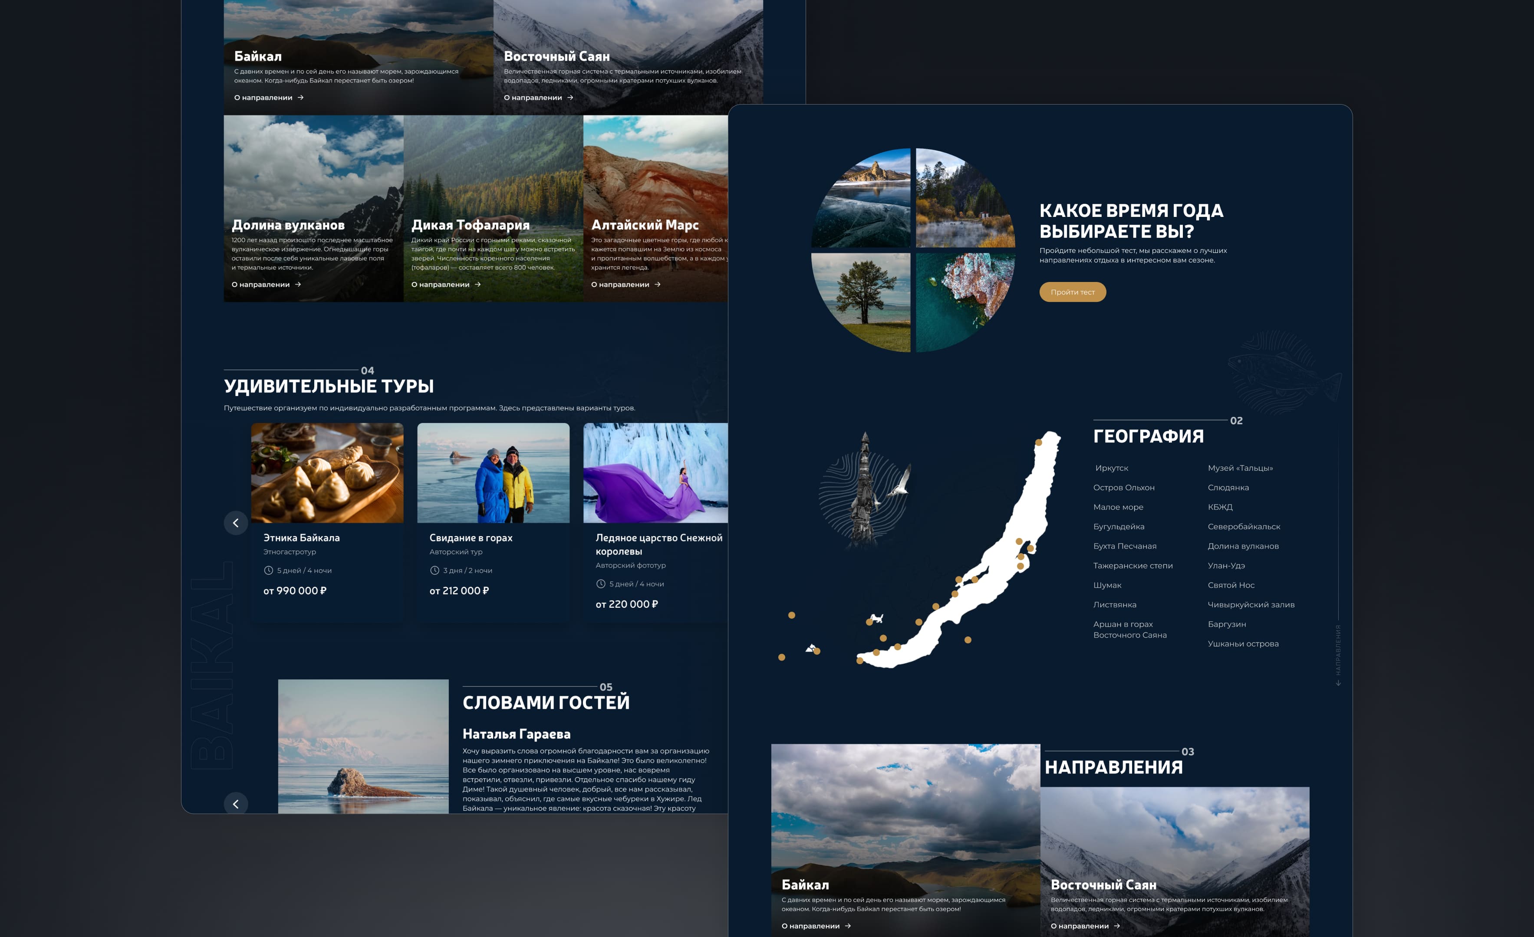Open the Этника Байкала tour photo
The image size is (1534, 937).
pos(327,473)
